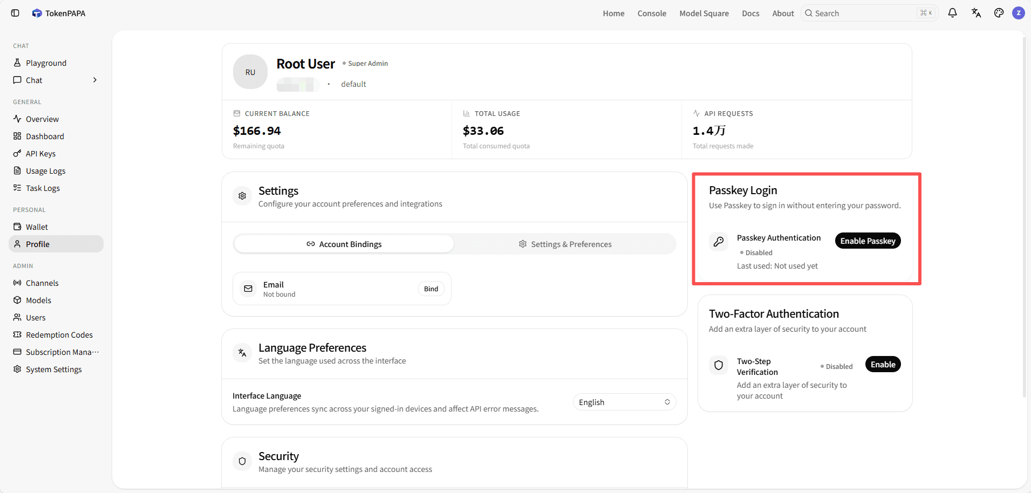
Task: Open the user avatar Z menu
Action: pos(1019,13)
